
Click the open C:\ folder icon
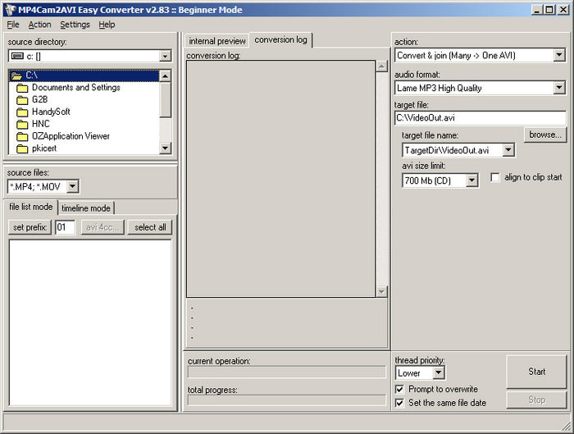[16, 75]
